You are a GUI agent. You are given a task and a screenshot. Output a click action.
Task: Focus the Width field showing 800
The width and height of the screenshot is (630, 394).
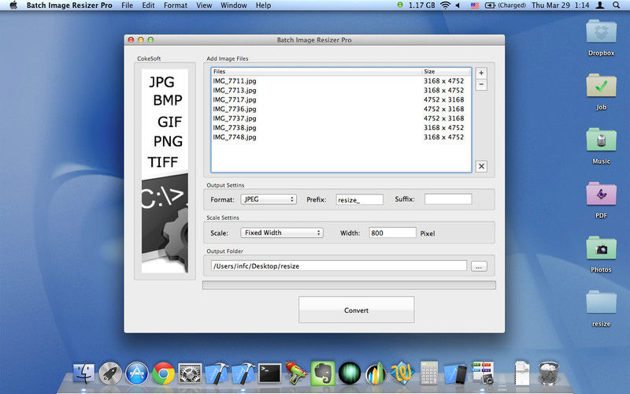click(x=392, y=232)
